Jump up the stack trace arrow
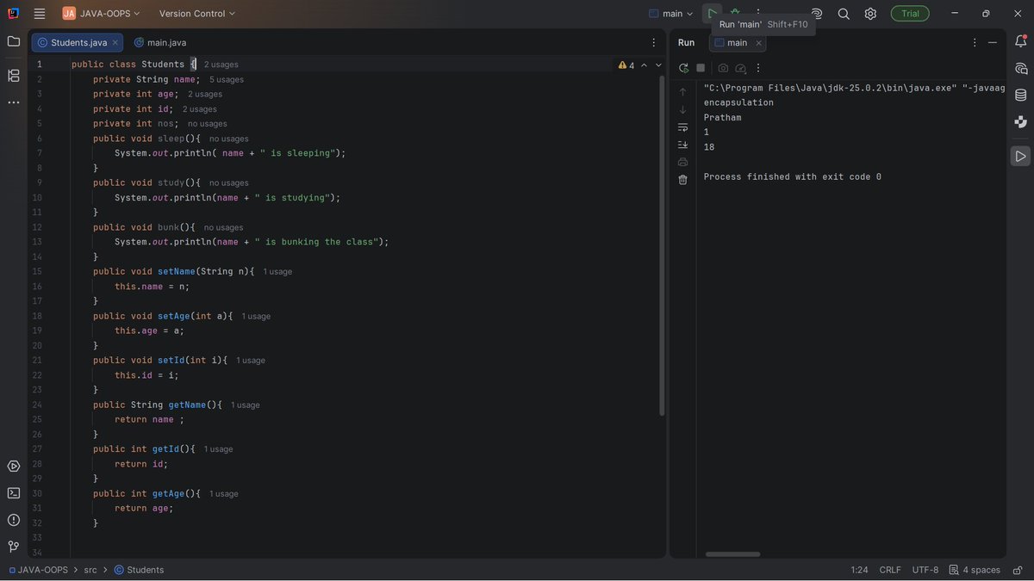This screenshot has height=581, width=1034. tap(683, 91)
